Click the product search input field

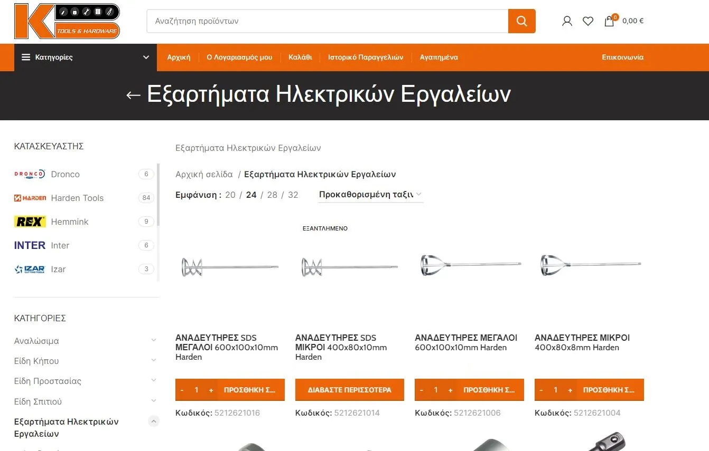327,21
